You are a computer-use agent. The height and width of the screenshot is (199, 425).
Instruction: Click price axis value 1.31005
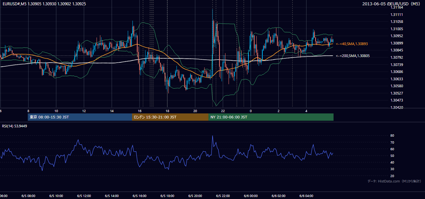[x=397, y=29]
